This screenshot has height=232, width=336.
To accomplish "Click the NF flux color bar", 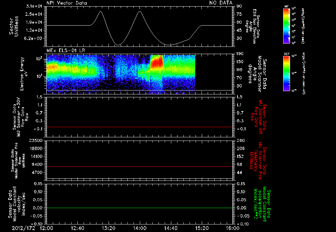I will tap(287, 26).
